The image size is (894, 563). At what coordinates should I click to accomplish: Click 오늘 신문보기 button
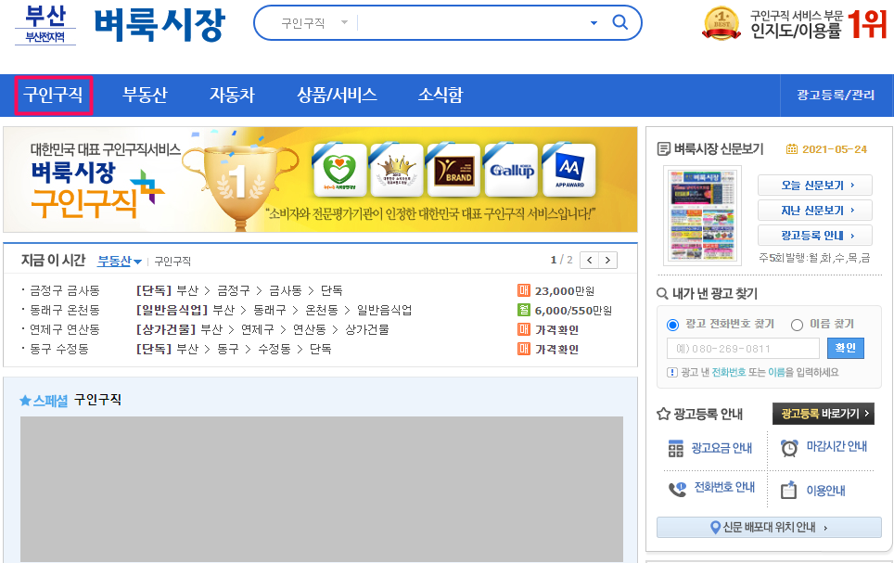click(x=815, y=186)
